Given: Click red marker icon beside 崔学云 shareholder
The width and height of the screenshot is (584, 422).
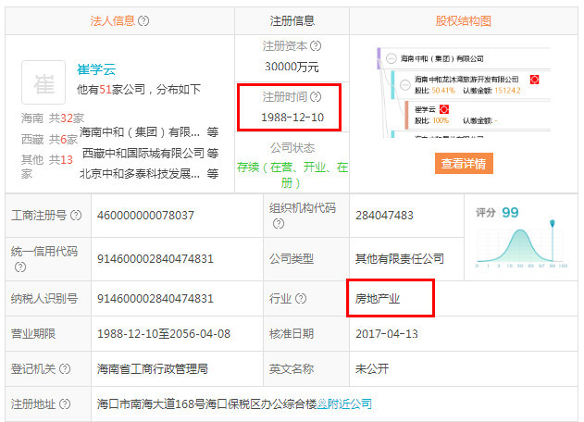Looking at the screenshot, I should (444, 109).
